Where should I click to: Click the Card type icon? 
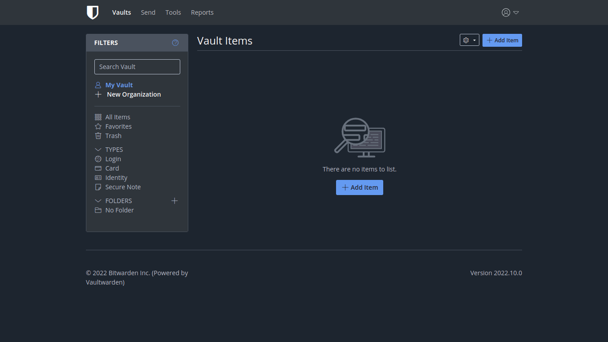(x=98, y=168)
